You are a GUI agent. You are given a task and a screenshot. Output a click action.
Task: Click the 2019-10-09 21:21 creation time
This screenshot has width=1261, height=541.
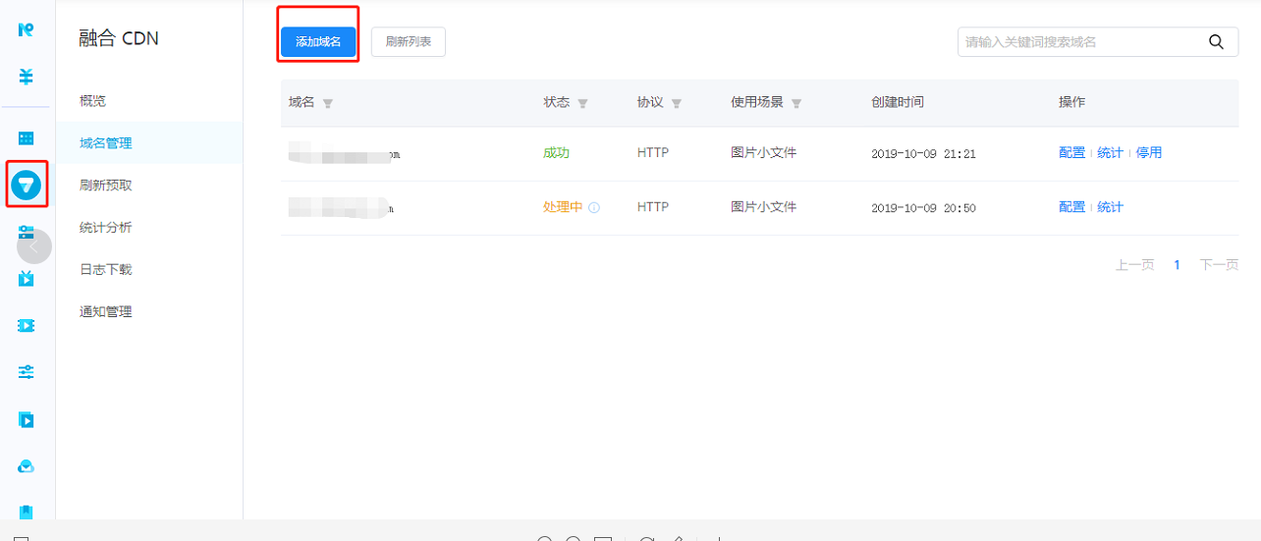(x=923, y=154)
